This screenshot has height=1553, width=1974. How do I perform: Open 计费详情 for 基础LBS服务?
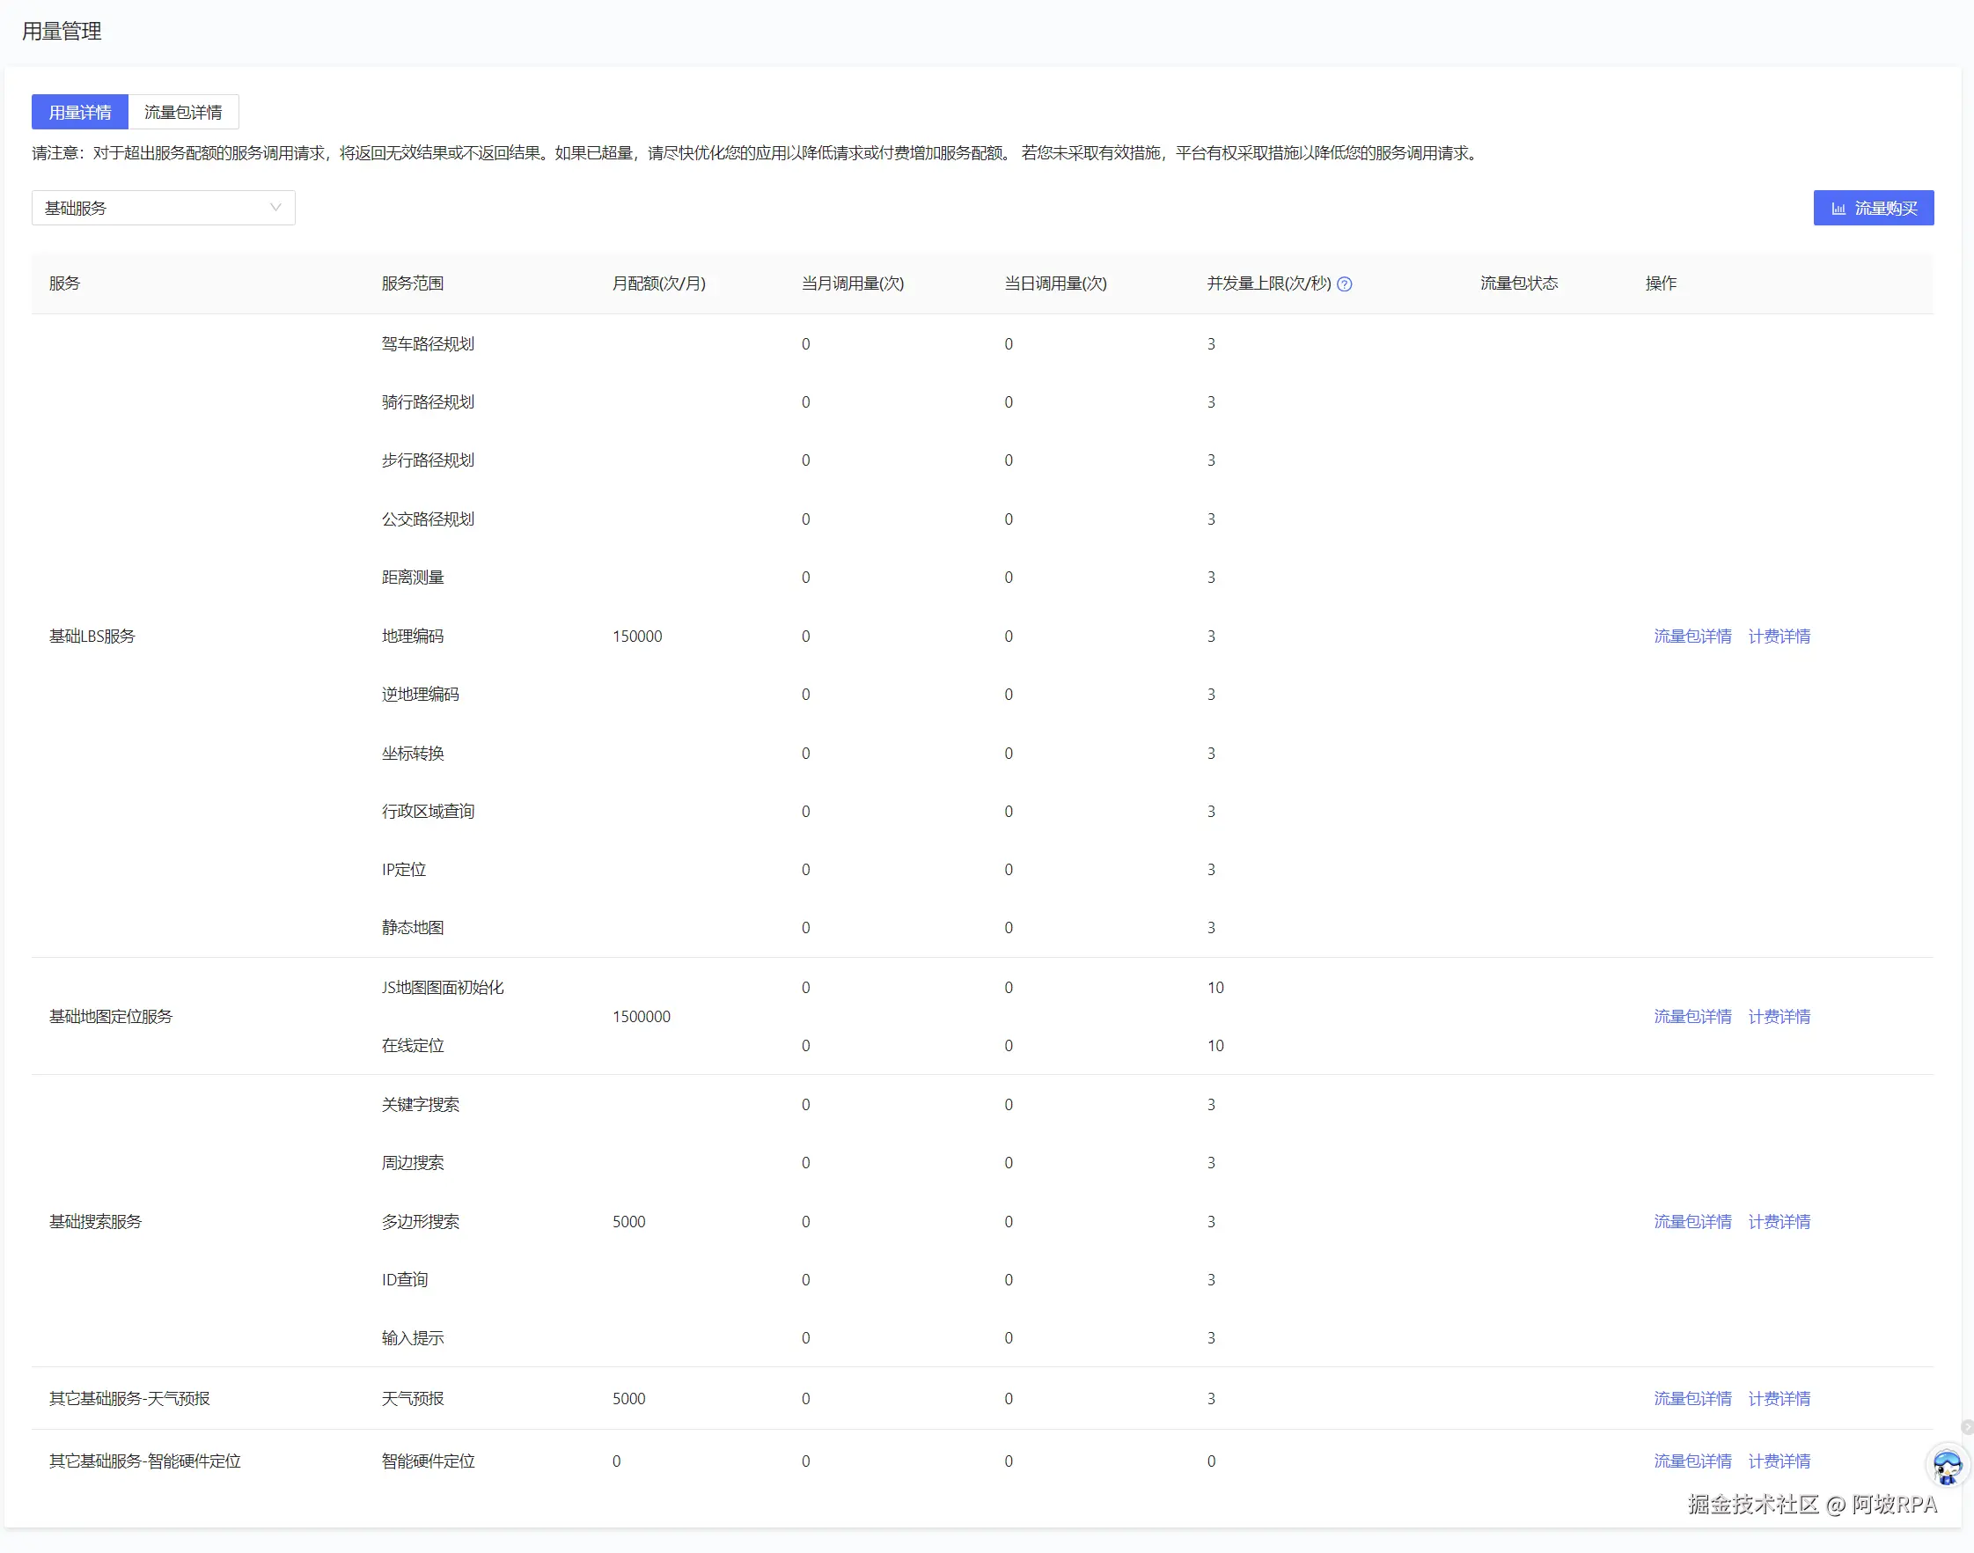click(x=1778, y=636)
